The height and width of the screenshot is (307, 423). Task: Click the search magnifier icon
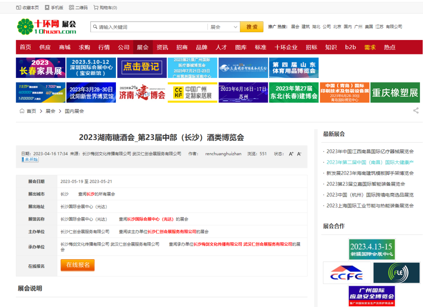(95, 27)
